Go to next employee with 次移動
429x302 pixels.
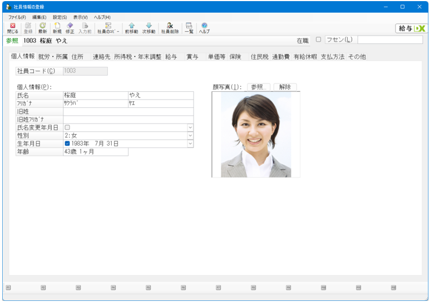click(149, 28)
